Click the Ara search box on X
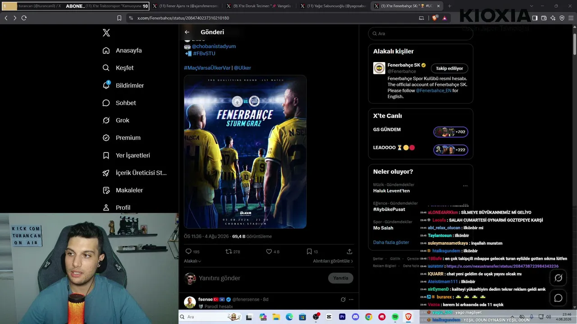The width and height of the screenshot is (577, 324). coord(421,34)
